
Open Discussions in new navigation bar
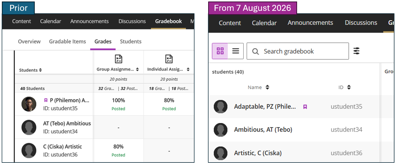pyautogui.click(x=361, y=23)
